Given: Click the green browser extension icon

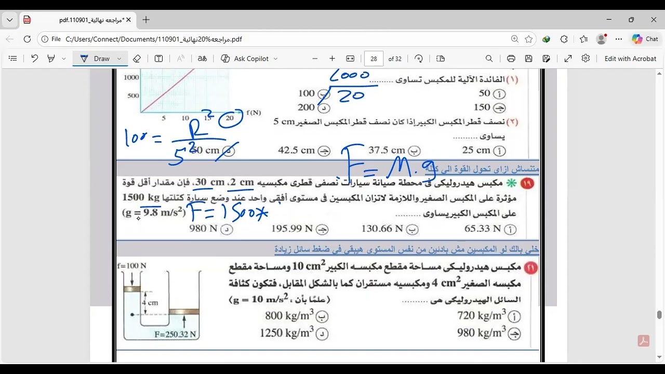Looking at the screenshot, I should point(546,39).
